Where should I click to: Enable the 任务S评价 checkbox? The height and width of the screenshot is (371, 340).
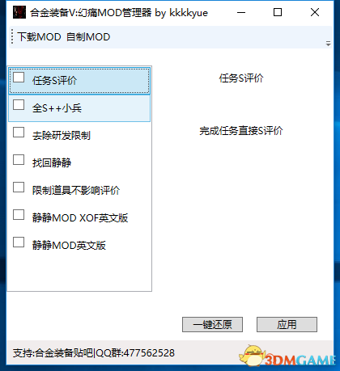[x=19, y=78]
